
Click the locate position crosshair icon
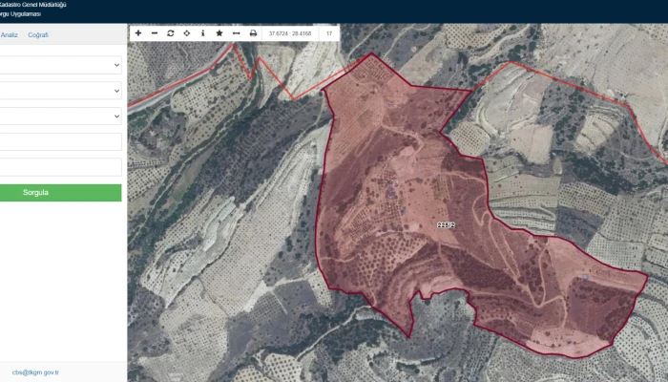click(x=187, y=32)
